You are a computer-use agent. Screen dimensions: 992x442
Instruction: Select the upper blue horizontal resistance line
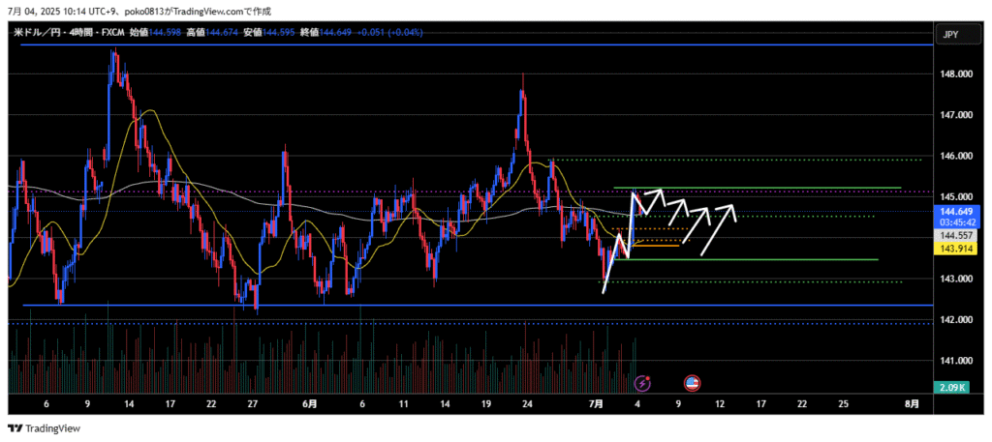click(387, 45)
